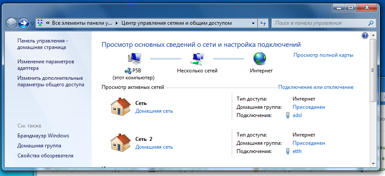Click the connection icon beside 'etth'

288,151
